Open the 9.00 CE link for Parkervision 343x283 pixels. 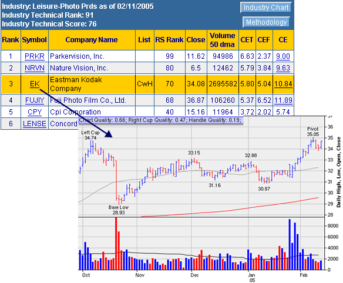click(283, 56)
